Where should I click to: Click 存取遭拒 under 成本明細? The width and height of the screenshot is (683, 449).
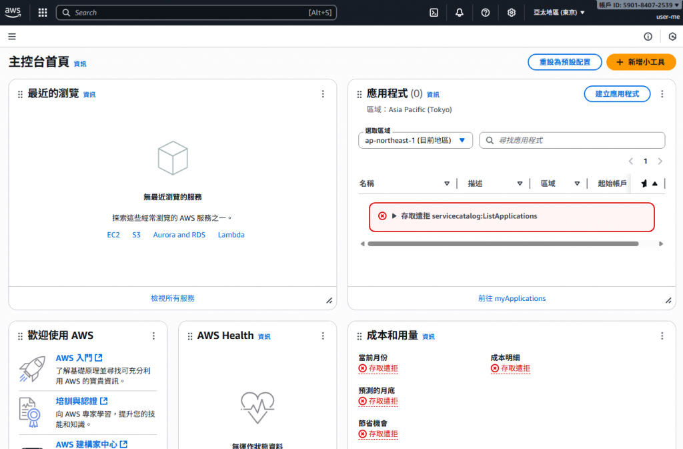[x=510, y=368]
